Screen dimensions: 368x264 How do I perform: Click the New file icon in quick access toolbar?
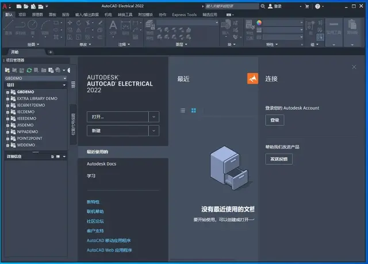pyautogui.click(x=19, y=6)
